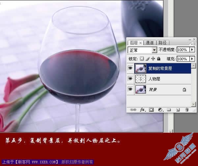Image resolution: width=198 pixels, height=166 pixels.
Task: Add a layer mask
Action: [x=151, y=110]
